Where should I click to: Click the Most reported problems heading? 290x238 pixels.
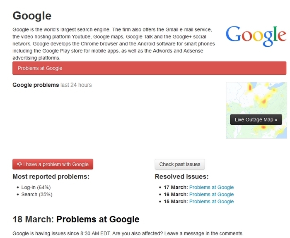[51, 176]
